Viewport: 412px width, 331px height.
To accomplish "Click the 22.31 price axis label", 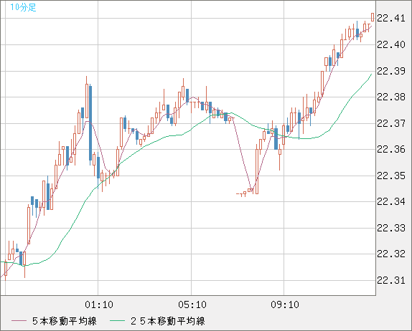I will 391,280.
